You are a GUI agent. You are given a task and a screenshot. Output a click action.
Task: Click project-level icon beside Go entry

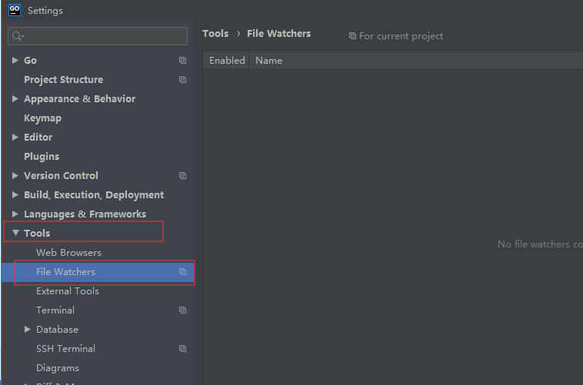click(x=182, y=61)
